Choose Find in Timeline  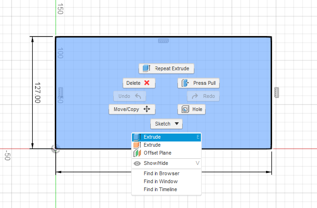[x=161, y=189]
